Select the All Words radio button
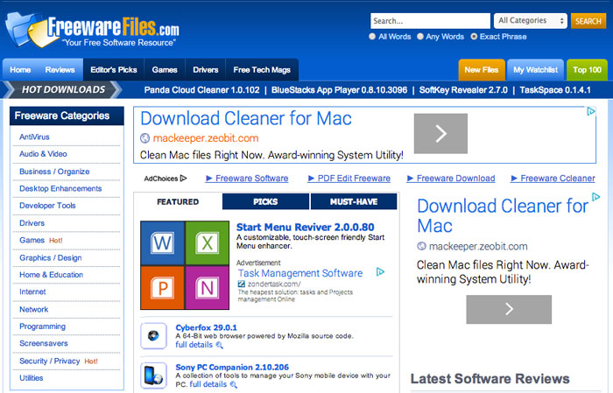The height and width of the screenshot is (393, 613). (x=372, y=37)
